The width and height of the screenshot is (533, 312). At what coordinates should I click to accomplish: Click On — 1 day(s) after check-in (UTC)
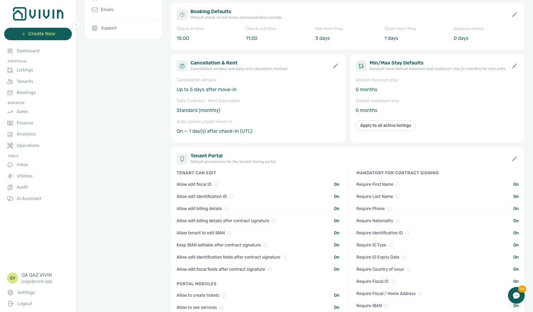tap(214, 131)
